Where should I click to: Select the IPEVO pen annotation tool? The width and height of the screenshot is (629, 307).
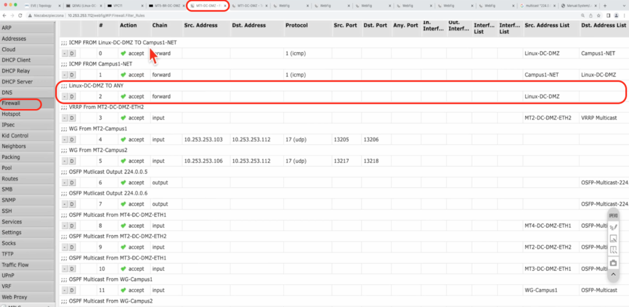613,227
